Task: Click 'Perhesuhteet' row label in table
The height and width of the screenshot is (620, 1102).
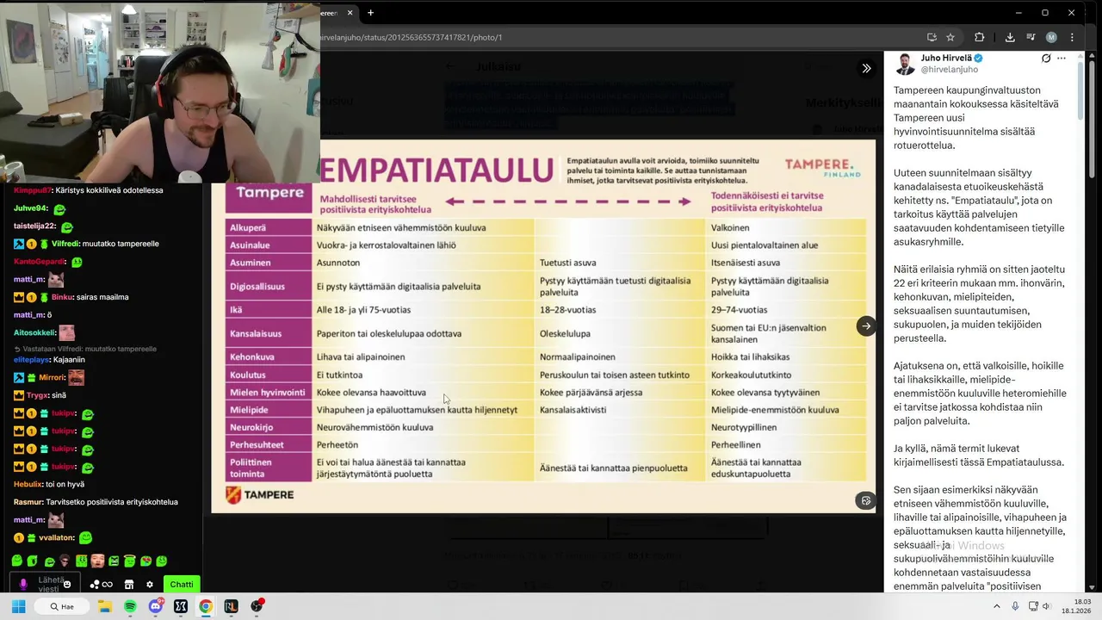Action: [x=269, y=444]
